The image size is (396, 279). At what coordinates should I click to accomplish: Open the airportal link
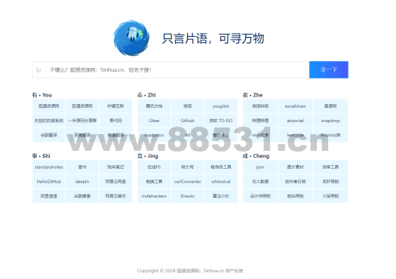295,121
